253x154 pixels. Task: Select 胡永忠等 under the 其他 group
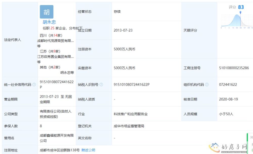pos(67,72)
